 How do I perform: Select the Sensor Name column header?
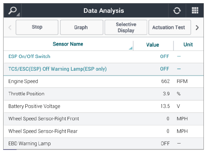68,44
